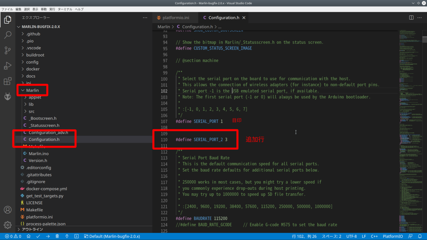The image size is (427, 240).
Task: Open the Run and Debug view
Action: pos(7,66)
